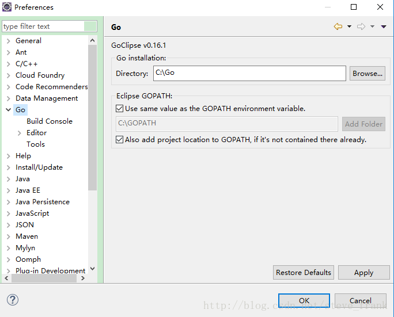The width and height of the screenshot is (394, 317).
Task: Collapse the Go tree node
Action: [8, 110]
